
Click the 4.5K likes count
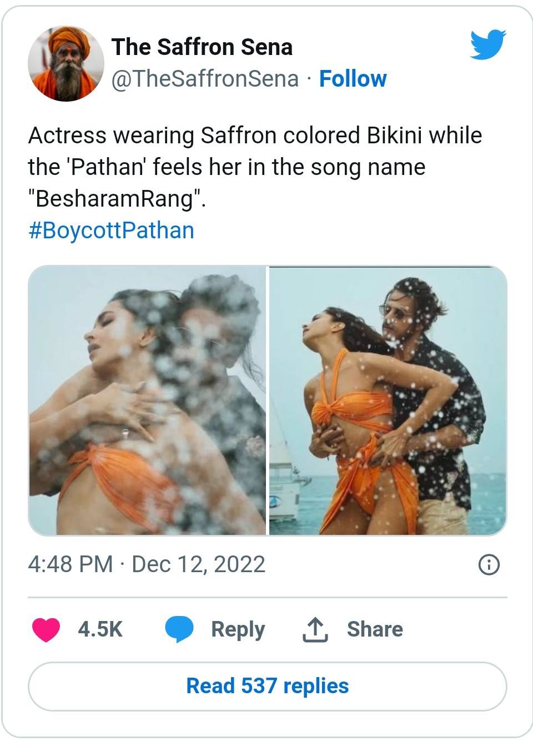100,629
